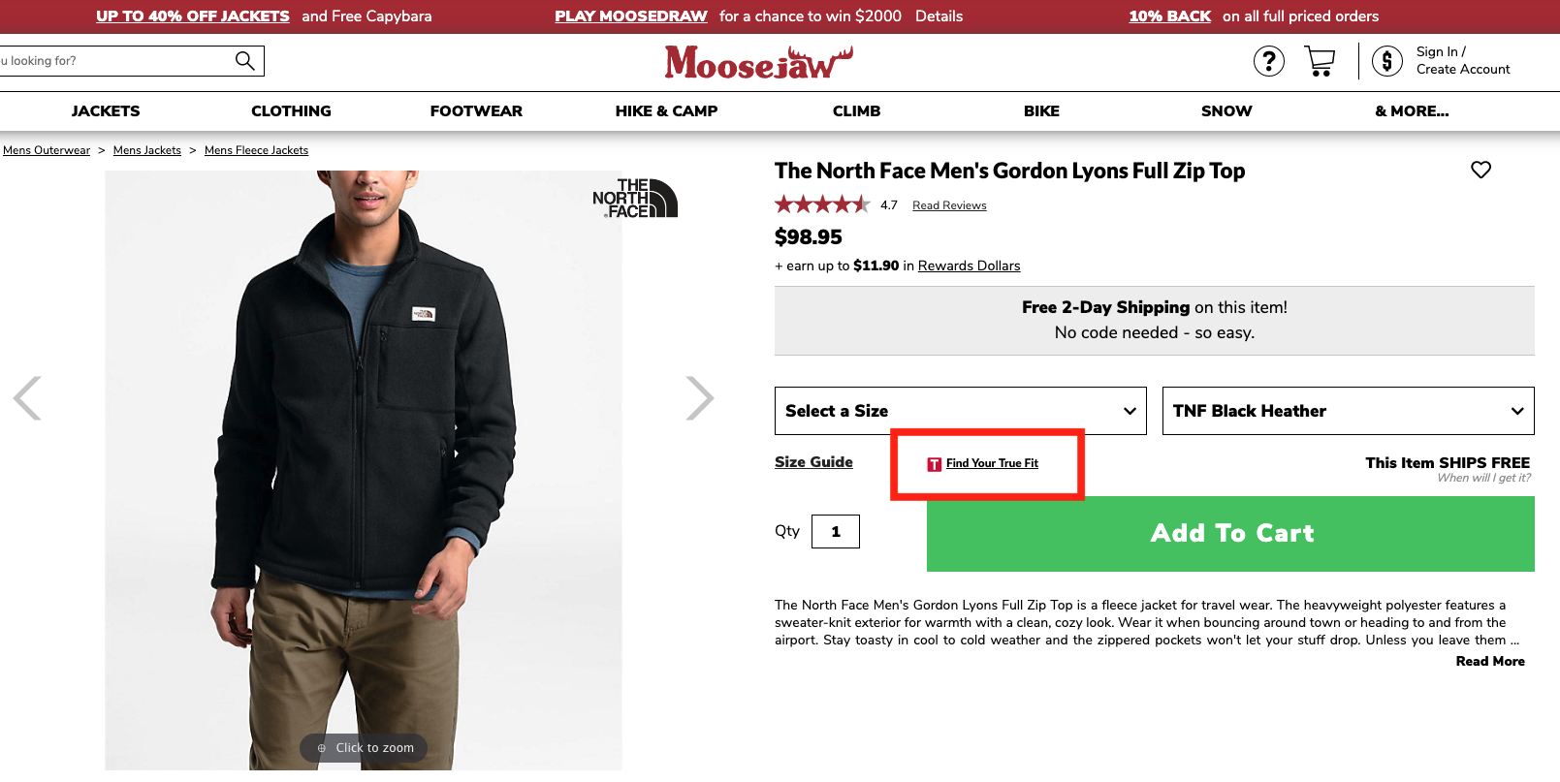The image size is (1560, 782).
Task: Click the Mens Fleece Jackets breadcrumb
Action: (256, 150)
